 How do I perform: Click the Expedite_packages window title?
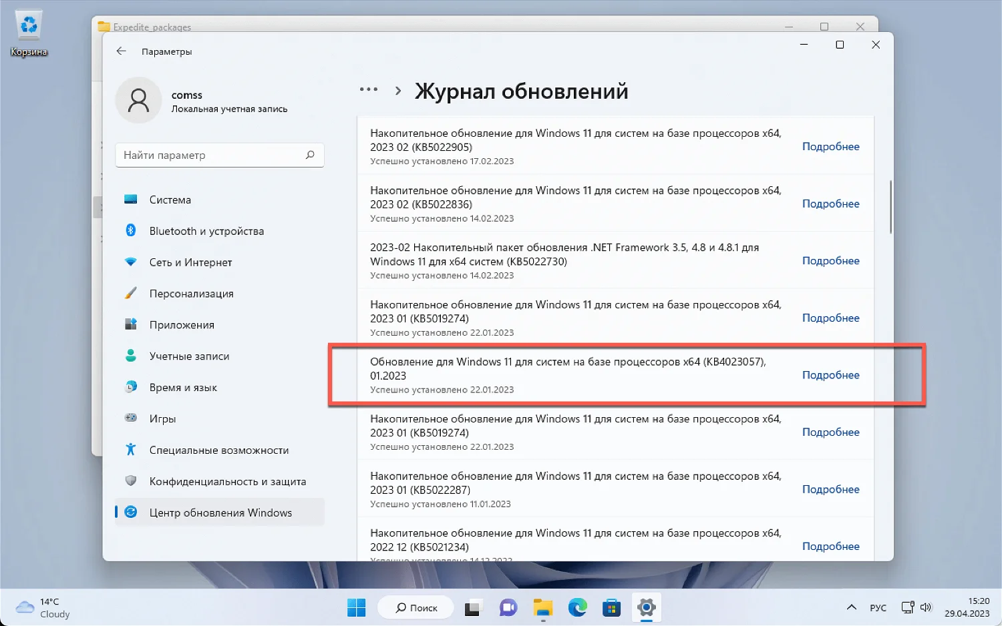tap(152, 27)
